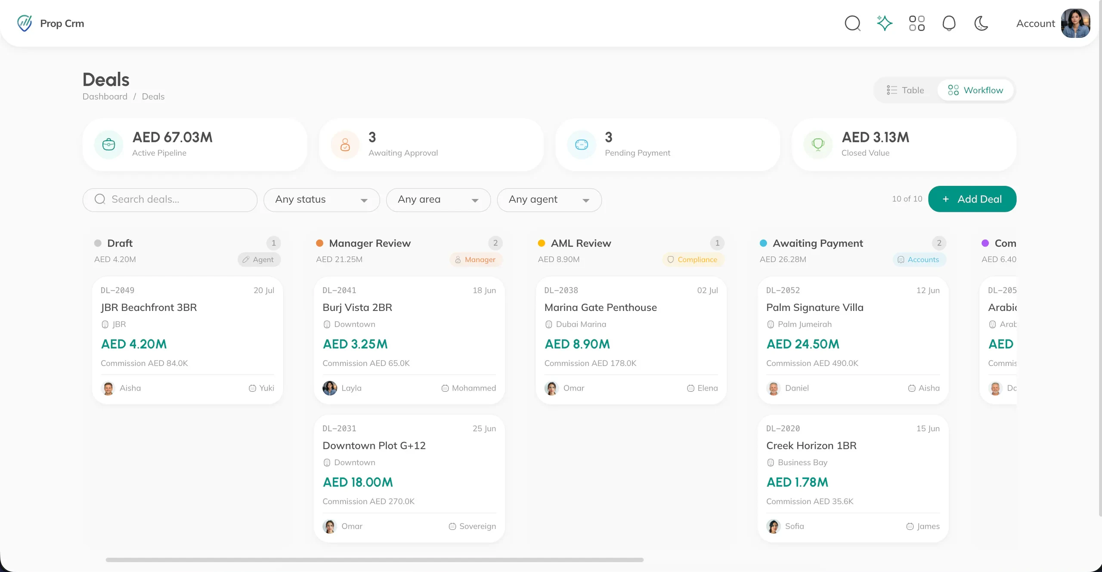The height and width of the screenshot is (572, 1102).
Task: Toggle dark mode moon icon
Action: 981,23
